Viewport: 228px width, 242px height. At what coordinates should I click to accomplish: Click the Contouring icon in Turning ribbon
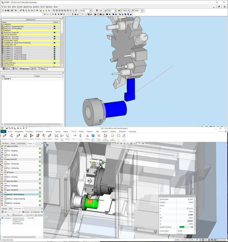[18, 137]
